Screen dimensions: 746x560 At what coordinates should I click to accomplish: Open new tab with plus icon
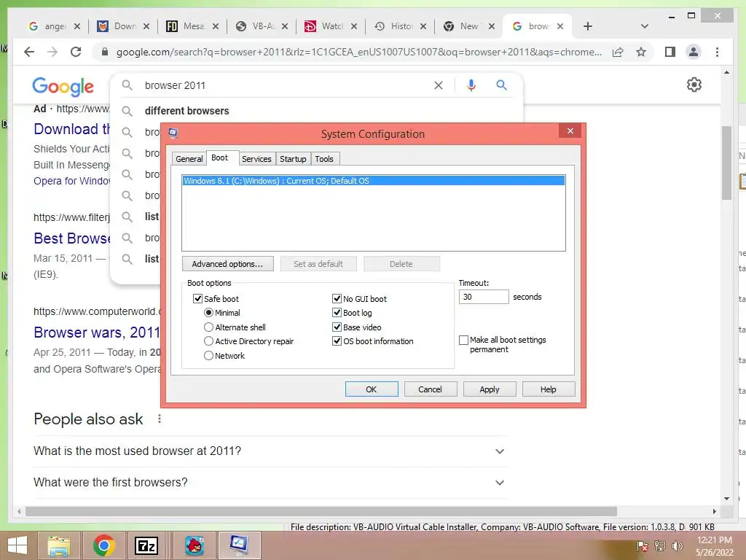pyautogui.click(x=588, y=26)
